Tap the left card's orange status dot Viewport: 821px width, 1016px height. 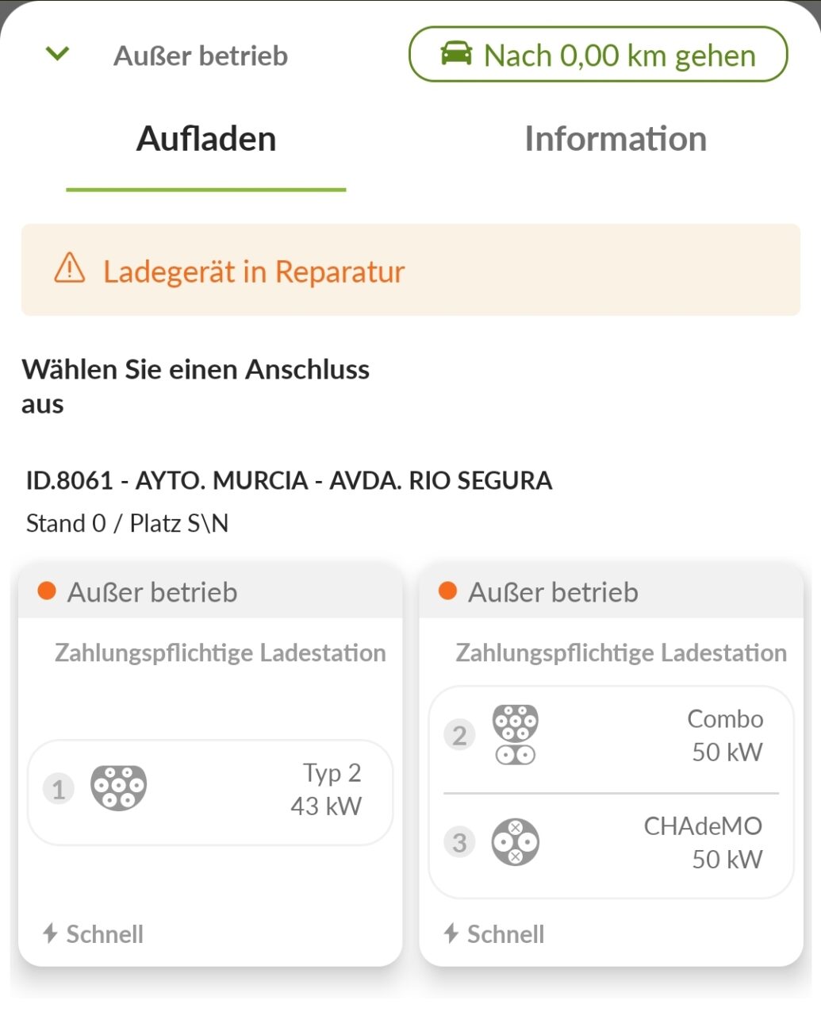click(x=47, y=591)
